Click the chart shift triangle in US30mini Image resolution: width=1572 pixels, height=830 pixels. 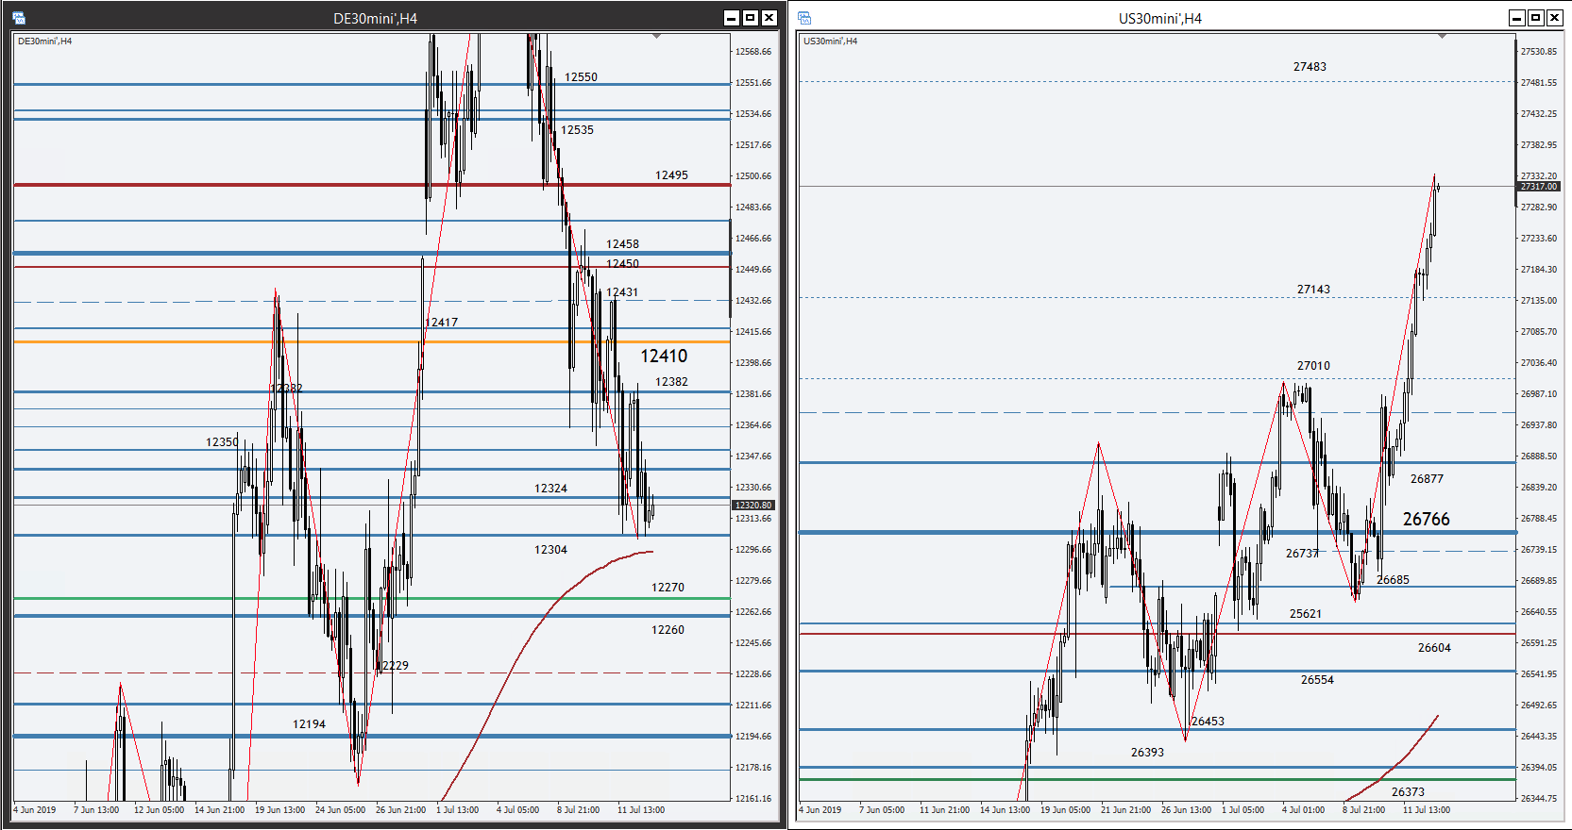(x=1442, y=36)
